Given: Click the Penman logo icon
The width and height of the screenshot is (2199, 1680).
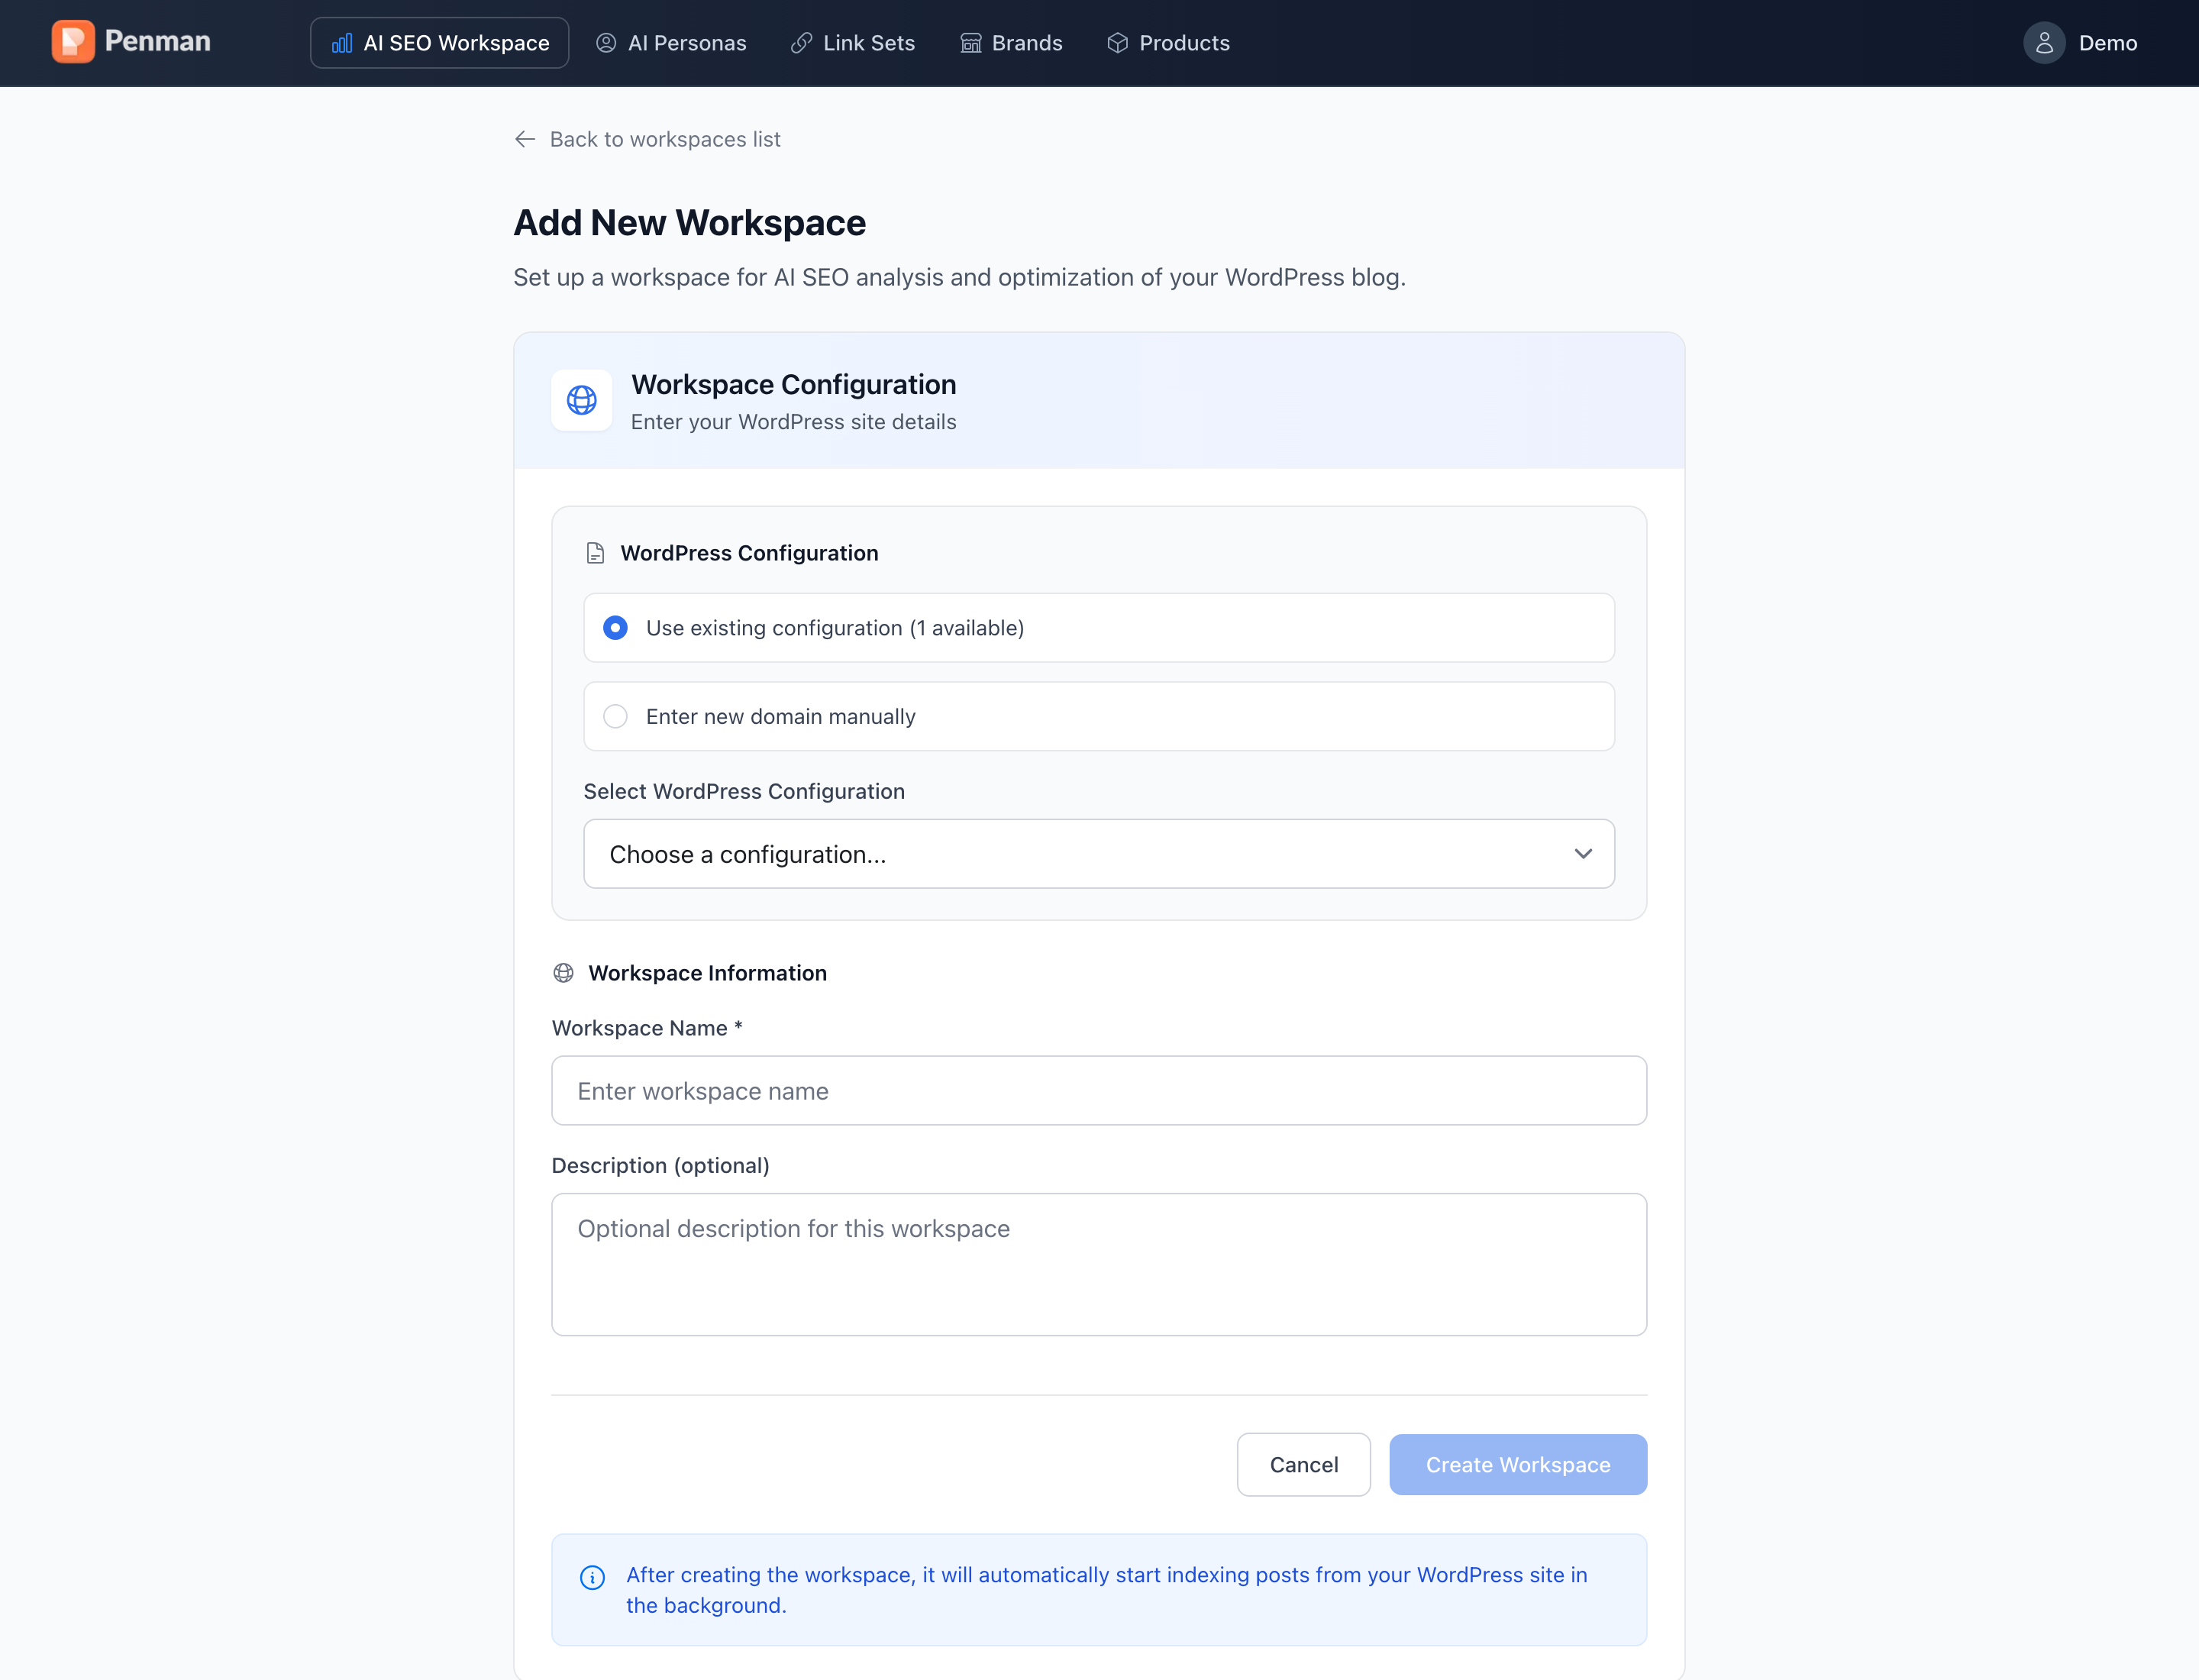Looking at the screenshot, I should click(73, 42).
